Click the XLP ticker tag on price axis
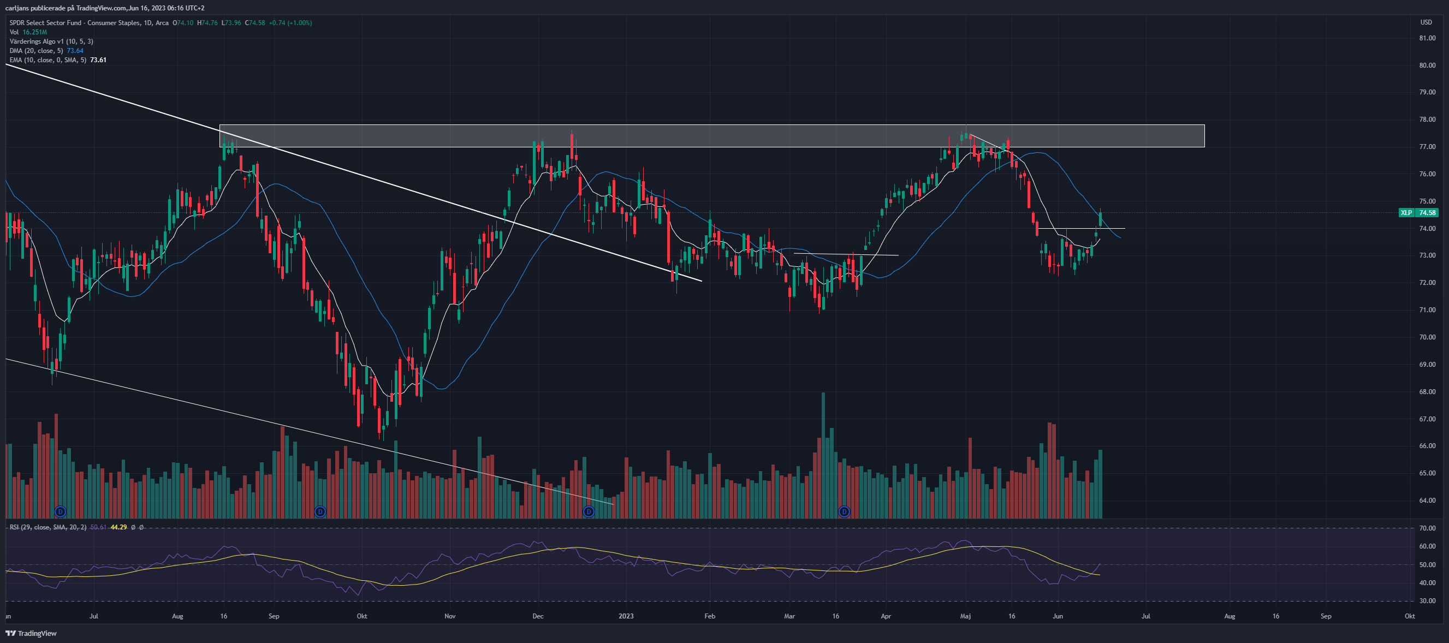This screenshot has width=1449, height=643. coord(1406,213)
